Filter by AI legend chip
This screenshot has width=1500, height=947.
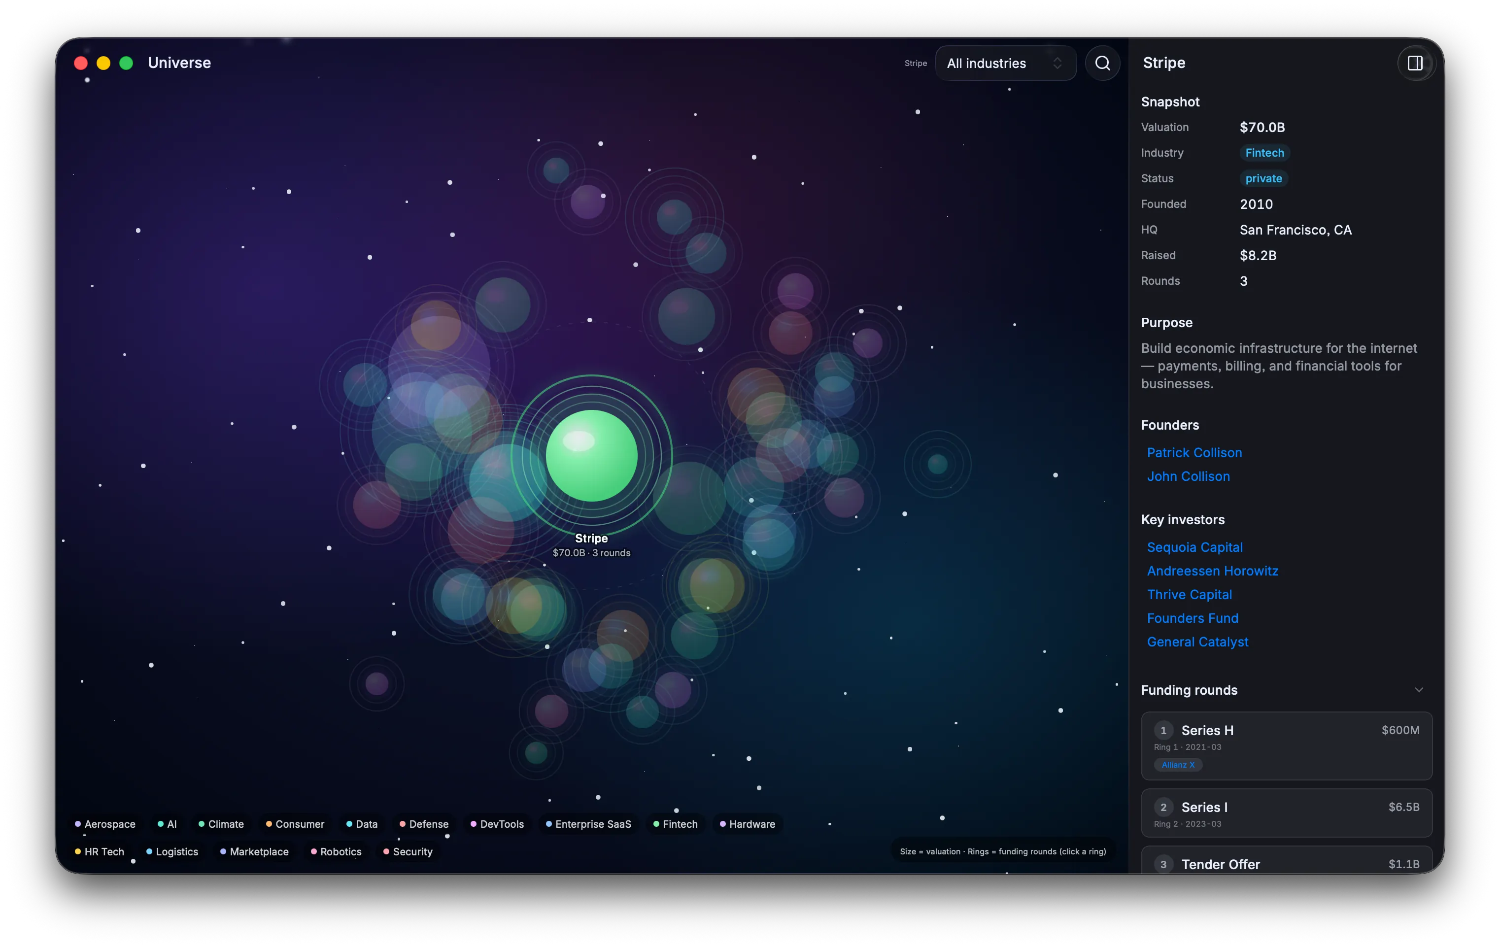coord(168,824)
